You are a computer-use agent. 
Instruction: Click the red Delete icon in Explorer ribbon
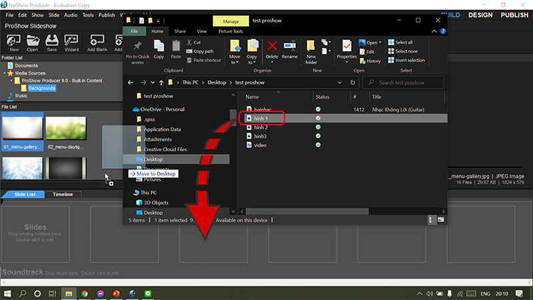pyautogui.click(x=272, y=48)
